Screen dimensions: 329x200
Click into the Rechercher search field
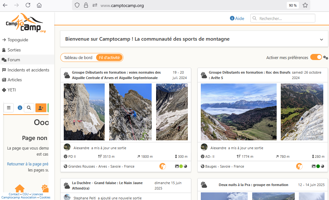[283, 18]
